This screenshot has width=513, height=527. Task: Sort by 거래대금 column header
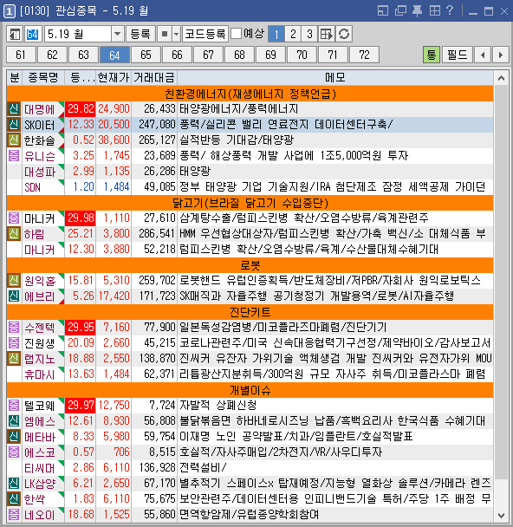click(154, 78)
